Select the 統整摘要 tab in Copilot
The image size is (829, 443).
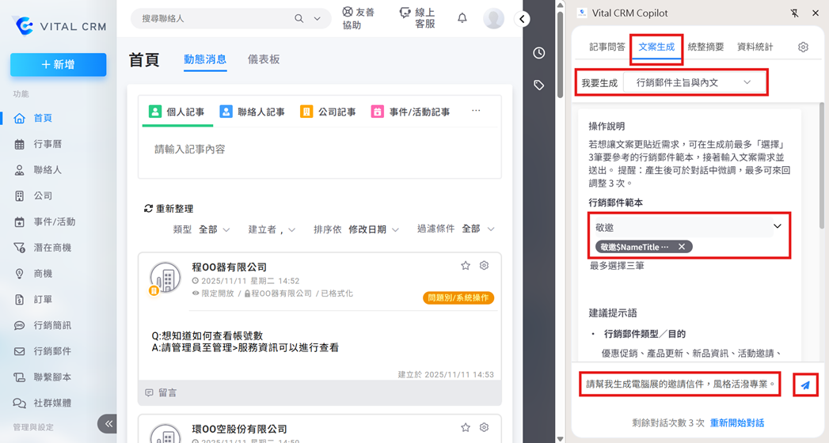click(705, 47)
